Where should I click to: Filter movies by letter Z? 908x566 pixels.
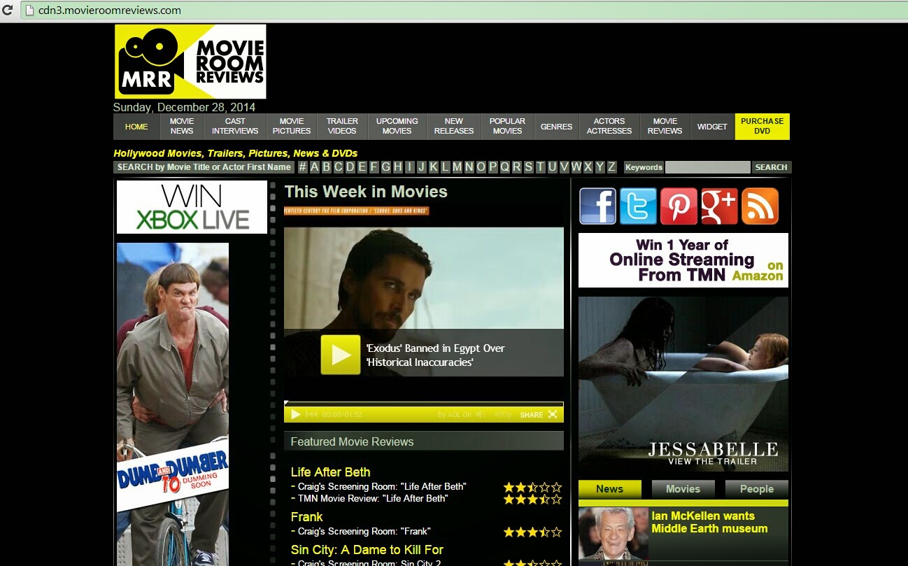[x=611, y=167]
